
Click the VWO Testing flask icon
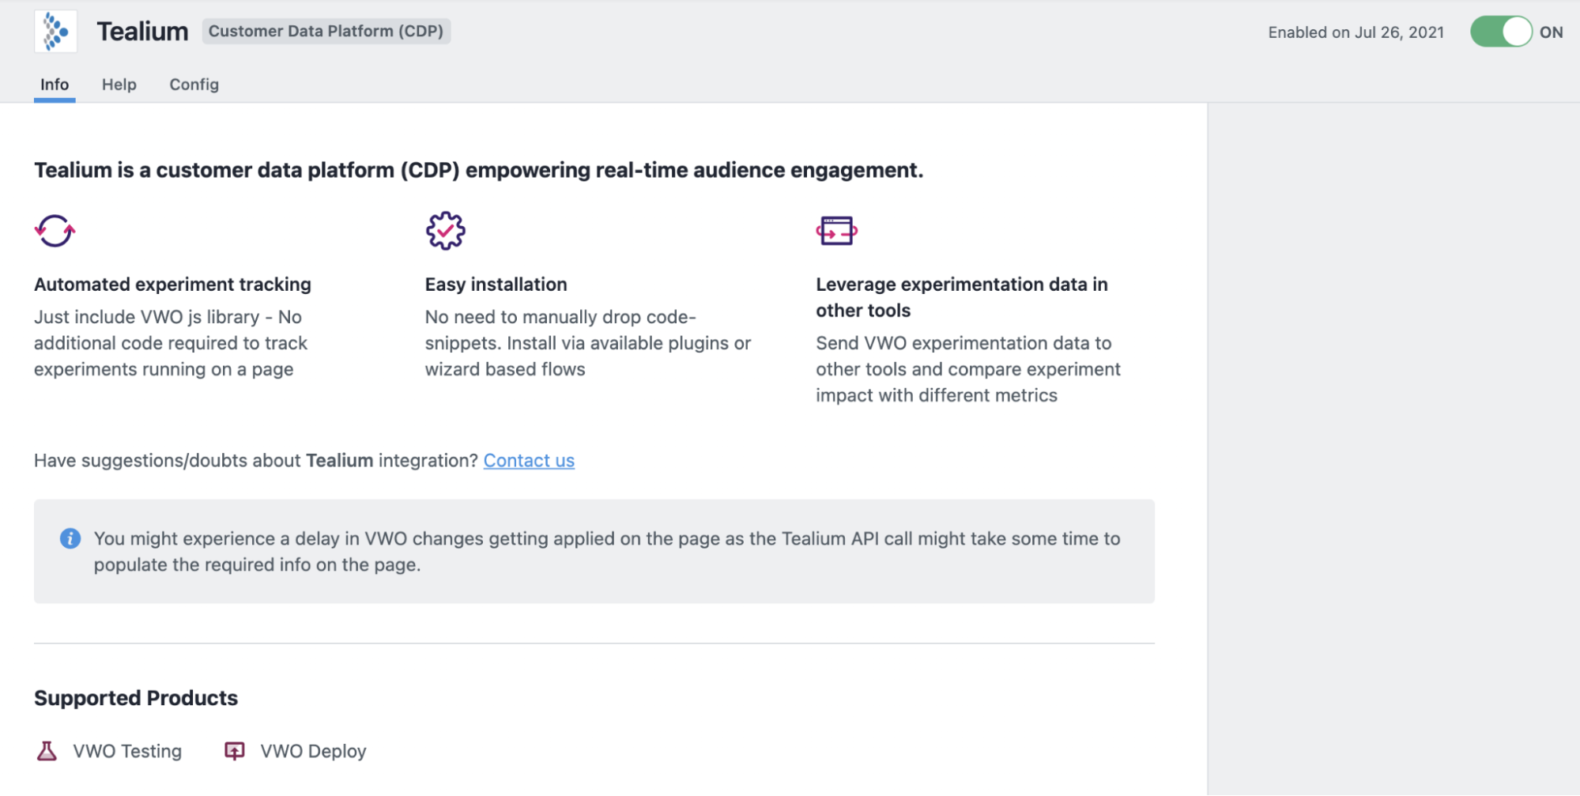tap(47, 751)
